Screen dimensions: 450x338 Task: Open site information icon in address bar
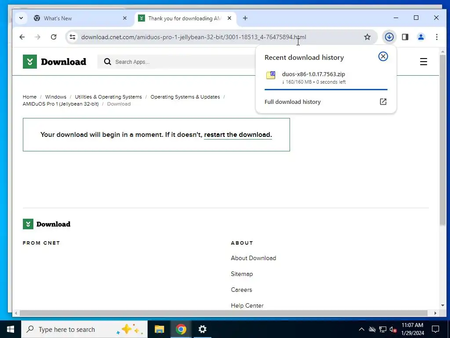click(73, 37)
